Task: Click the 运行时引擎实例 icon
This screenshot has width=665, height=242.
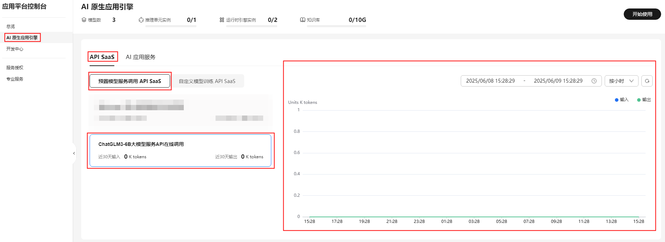Action: coord(222,20)
